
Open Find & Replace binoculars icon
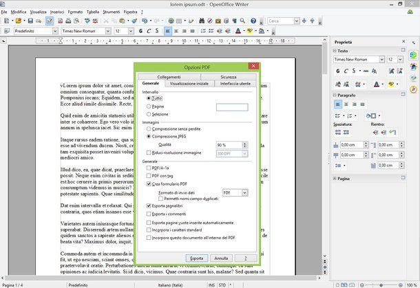pos(202,21)
